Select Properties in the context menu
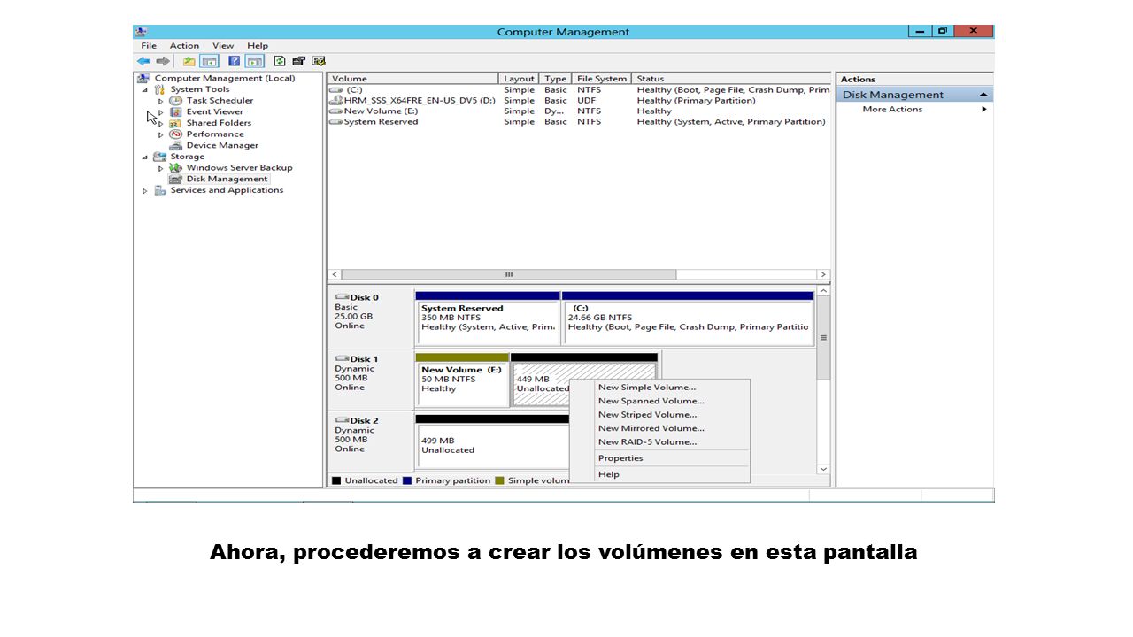The image size is (1133, 637). 659,458
